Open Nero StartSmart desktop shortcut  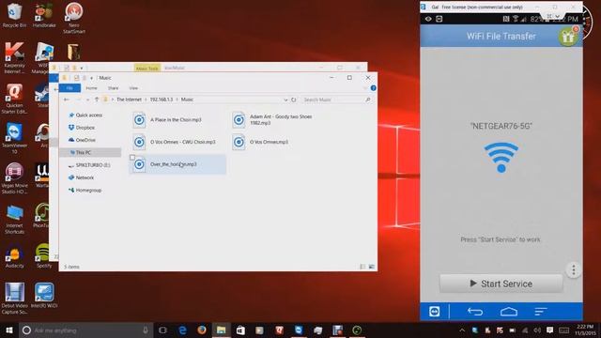click(73, 18)
